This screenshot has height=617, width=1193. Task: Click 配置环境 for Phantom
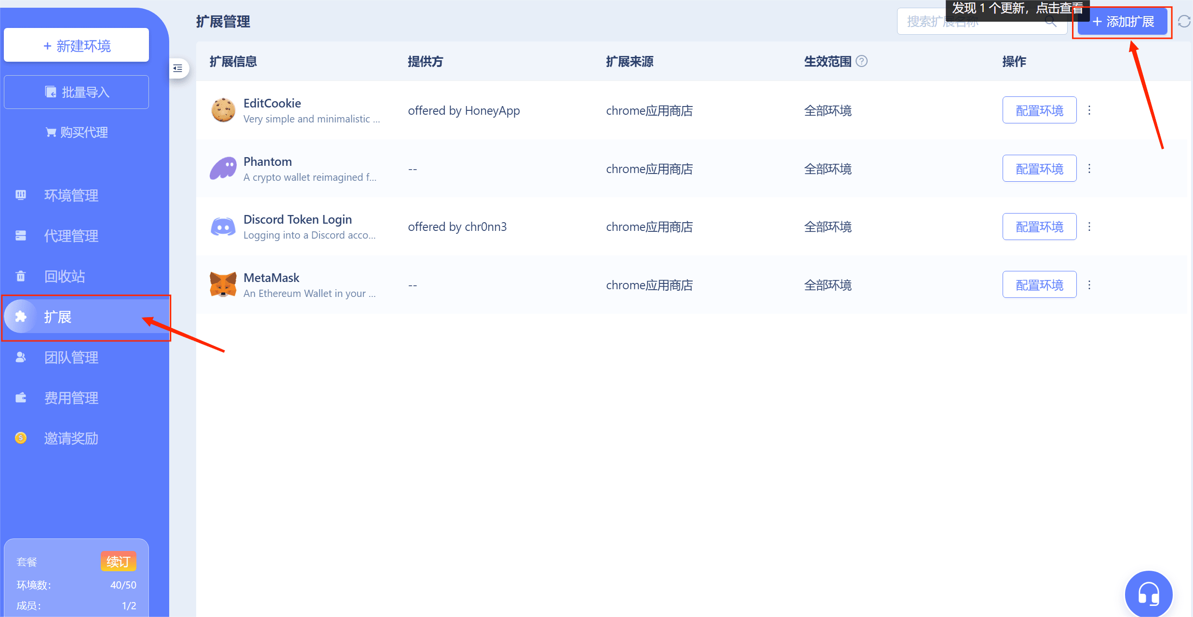tap(1039, 169)
